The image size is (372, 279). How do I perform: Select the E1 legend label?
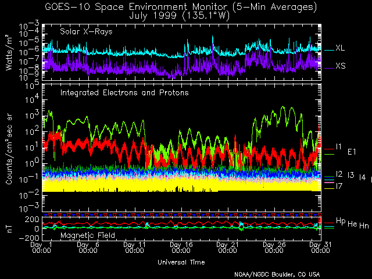[352, 152]
